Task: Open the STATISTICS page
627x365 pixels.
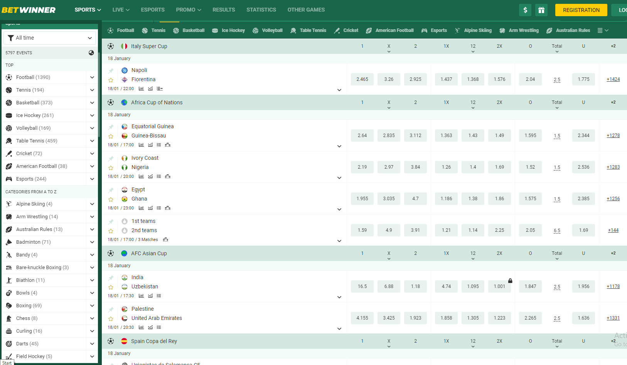Action: [261, 10]
